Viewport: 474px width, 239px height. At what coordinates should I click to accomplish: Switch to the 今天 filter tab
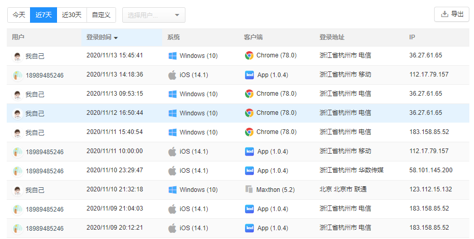click(19, 15)
